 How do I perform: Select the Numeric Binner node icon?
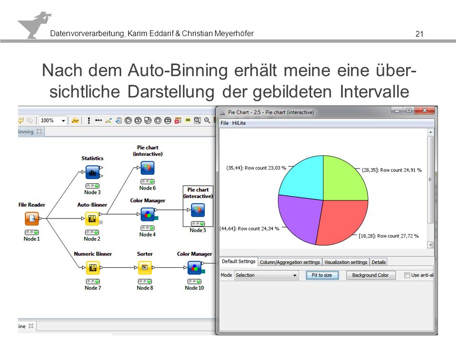93,267
